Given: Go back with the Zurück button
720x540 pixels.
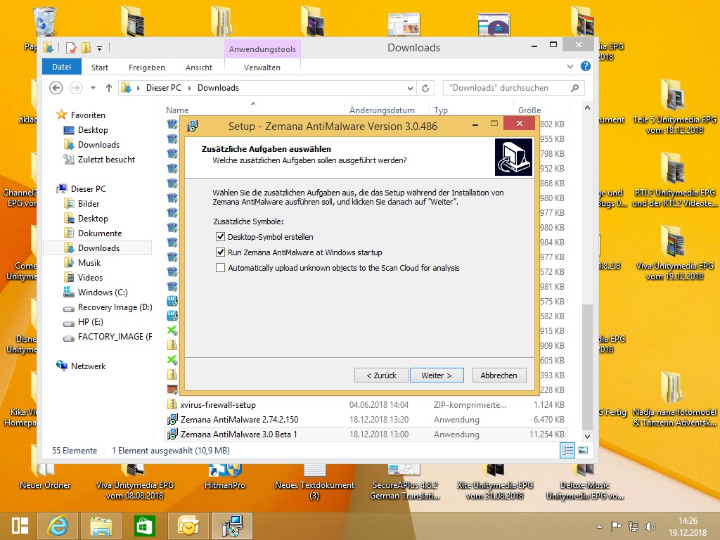Looking at the screenshot, I should click(381, 375).
